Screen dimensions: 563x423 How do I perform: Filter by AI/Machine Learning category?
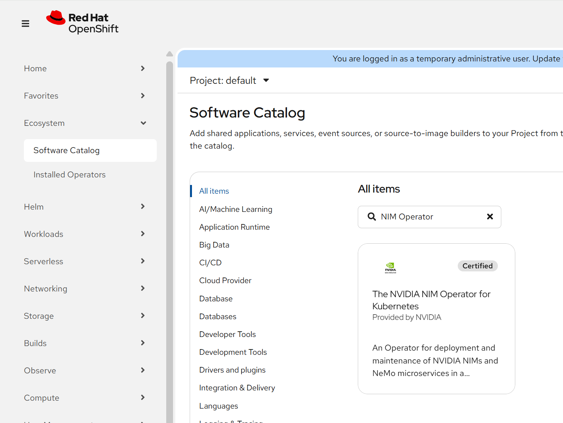[235, 209]
